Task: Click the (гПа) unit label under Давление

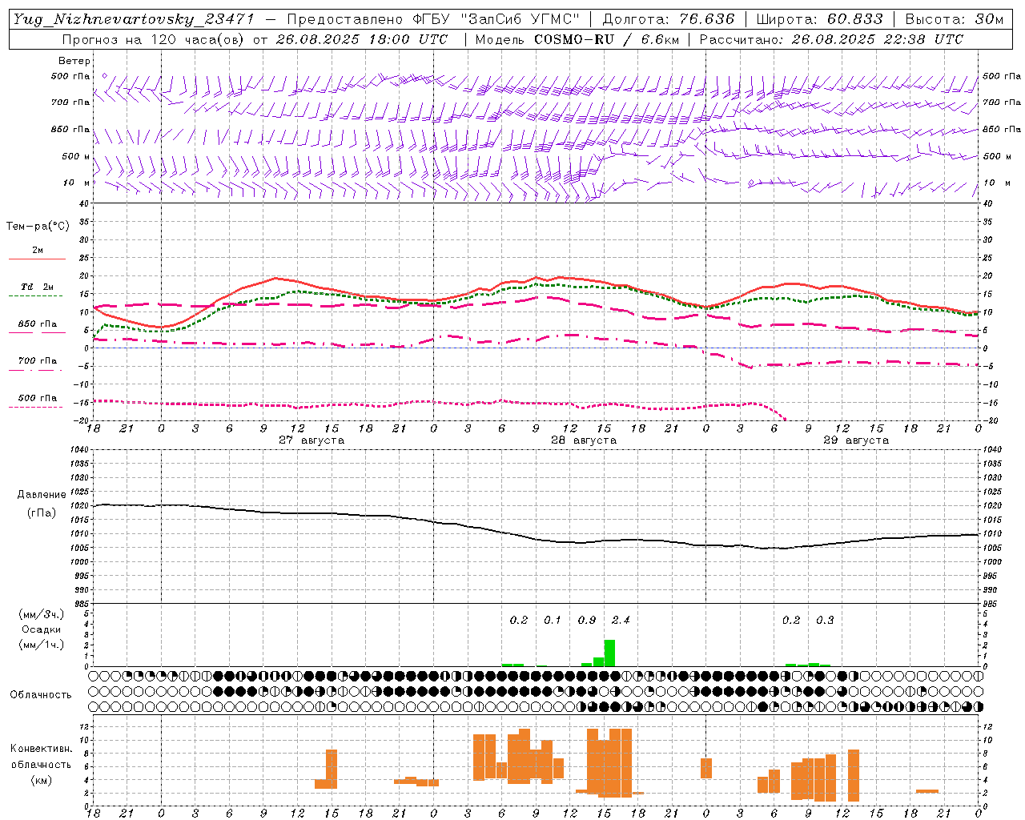Action: coord(42,513)
